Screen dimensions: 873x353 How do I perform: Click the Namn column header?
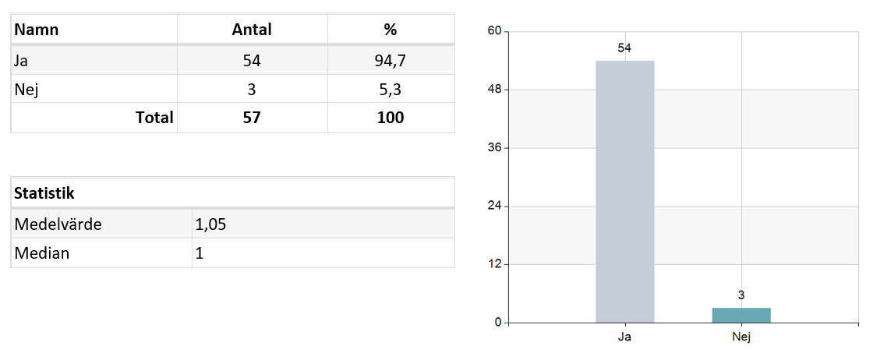[x=37, y=30]
